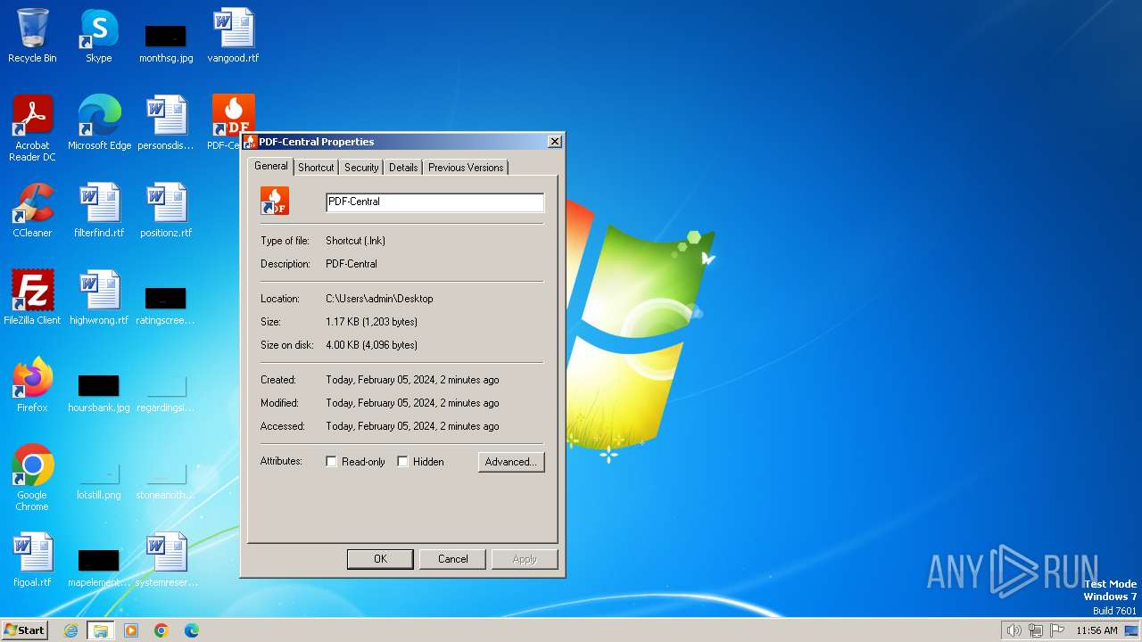Select the Firefox desktop shortcut

click(x=32, y=385)
